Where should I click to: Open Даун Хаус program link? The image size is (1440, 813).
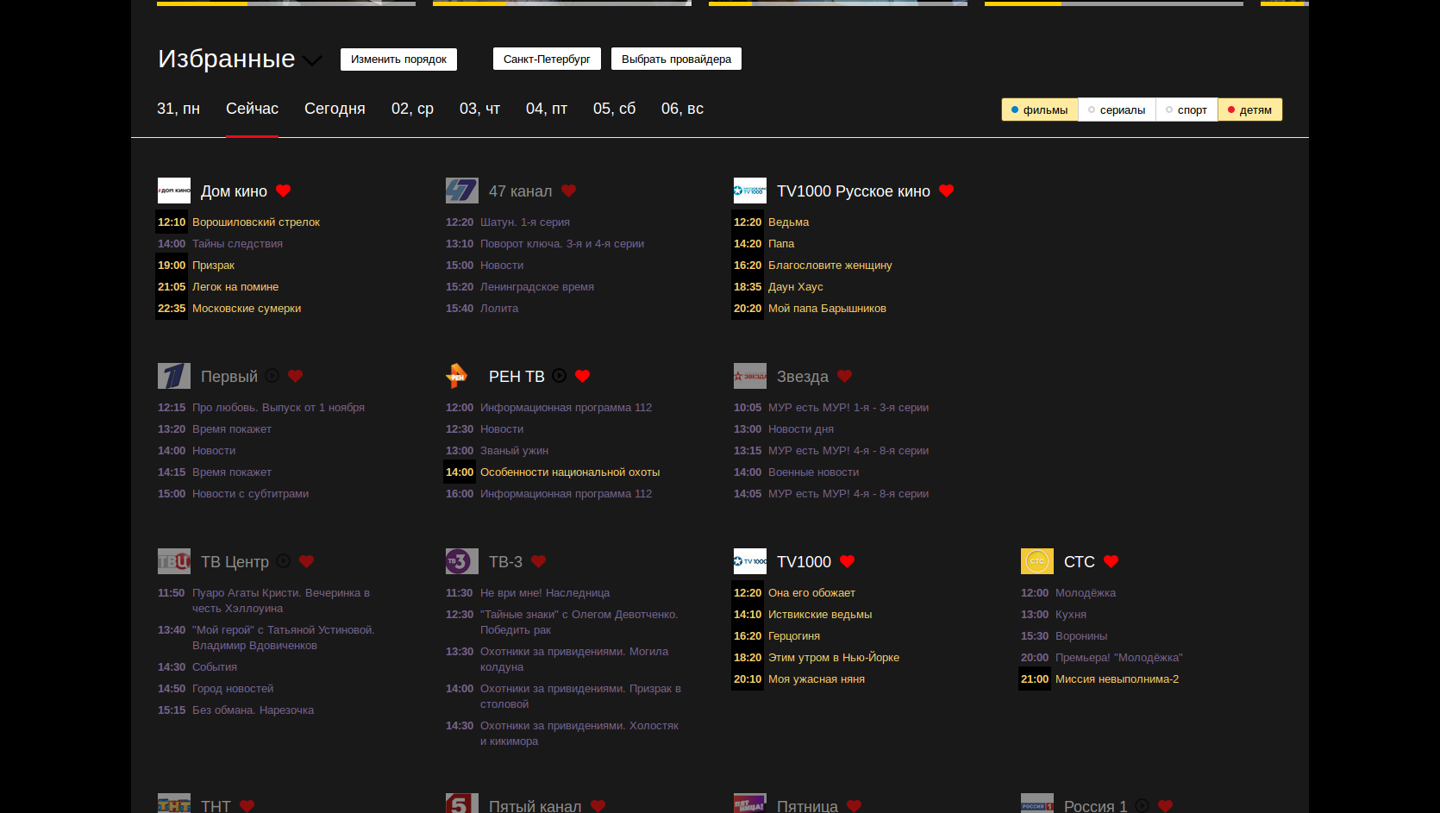(796, 287)
